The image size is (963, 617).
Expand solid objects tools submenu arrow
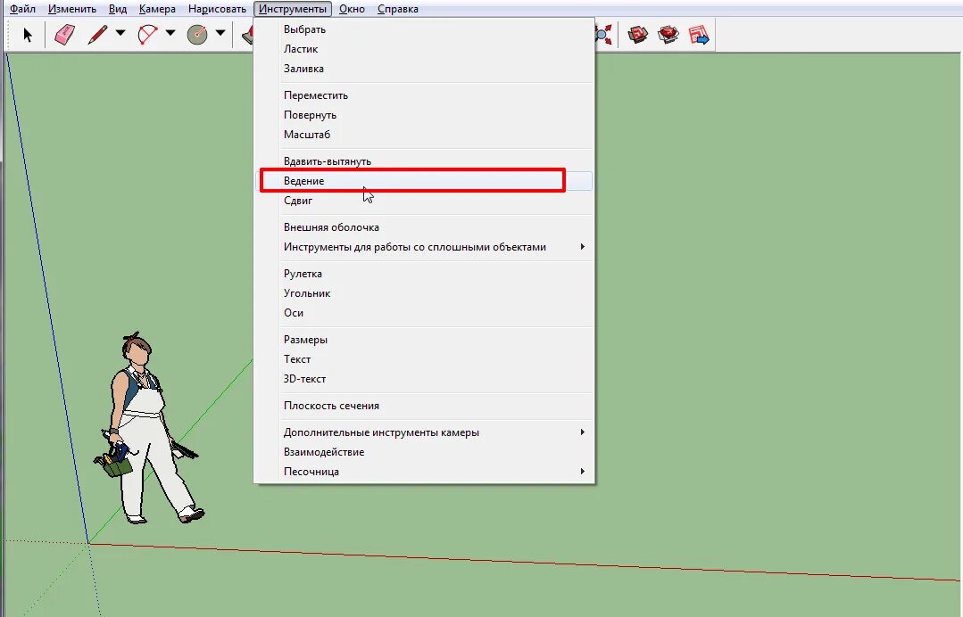582,247
